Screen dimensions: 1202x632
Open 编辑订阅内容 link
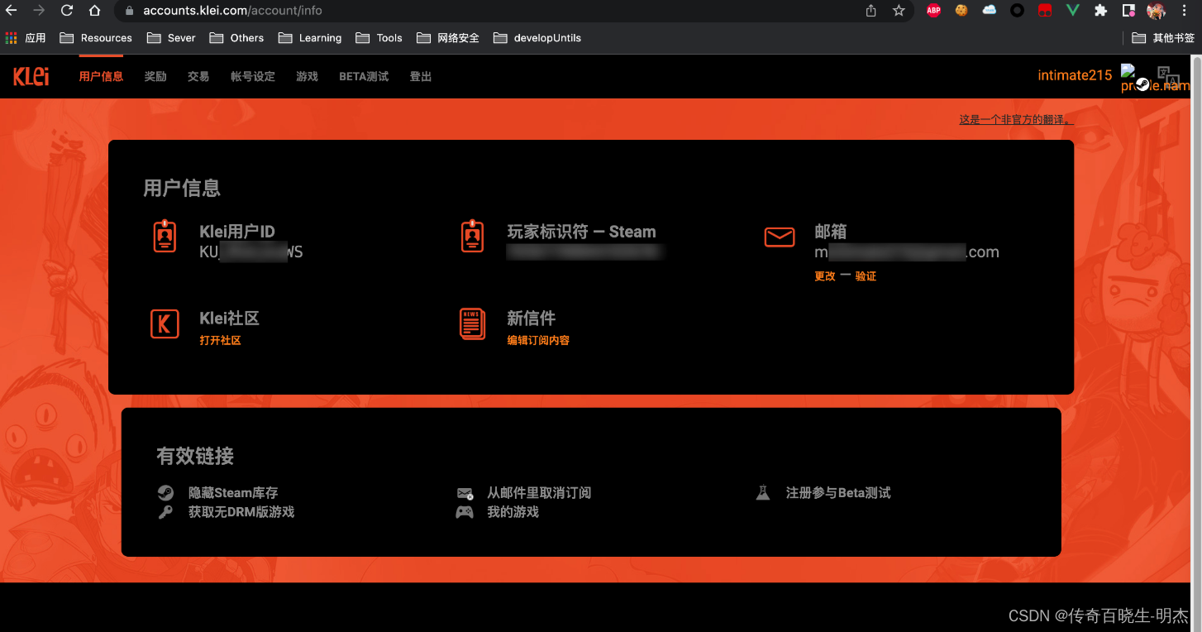pos(538,340)
